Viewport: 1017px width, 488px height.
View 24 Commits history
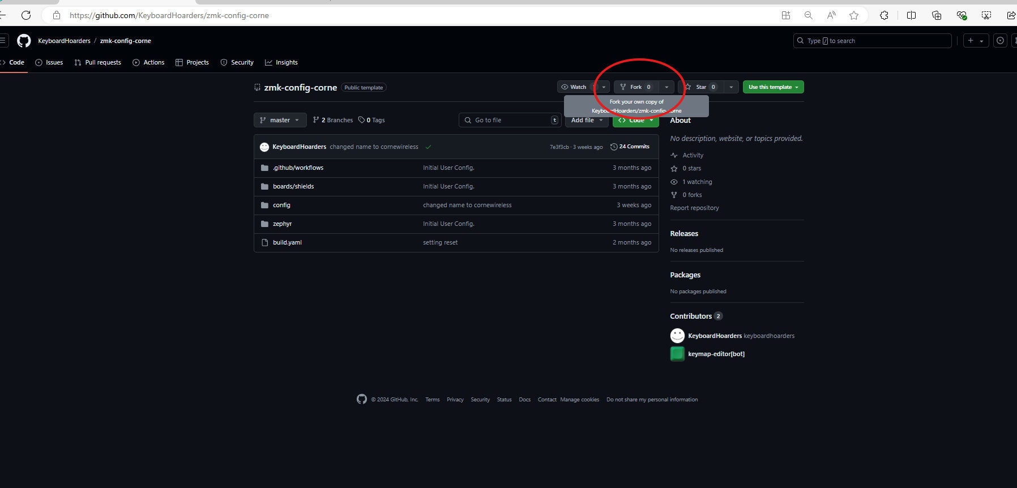[630, 147]
